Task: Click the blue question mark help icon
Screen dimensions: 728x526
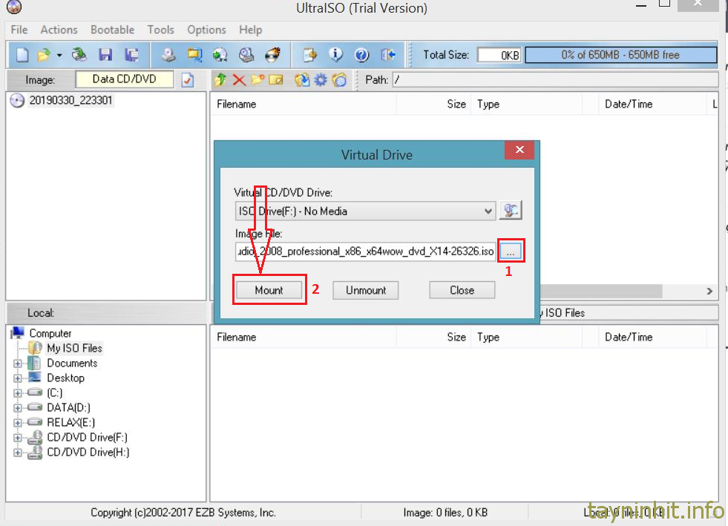Action: (361, 55)
